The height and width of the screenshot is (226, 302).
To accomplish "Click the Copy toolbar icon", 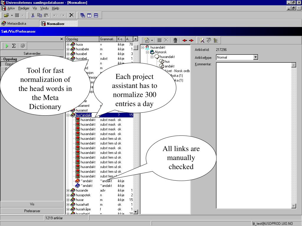I will tap(40, 15).
